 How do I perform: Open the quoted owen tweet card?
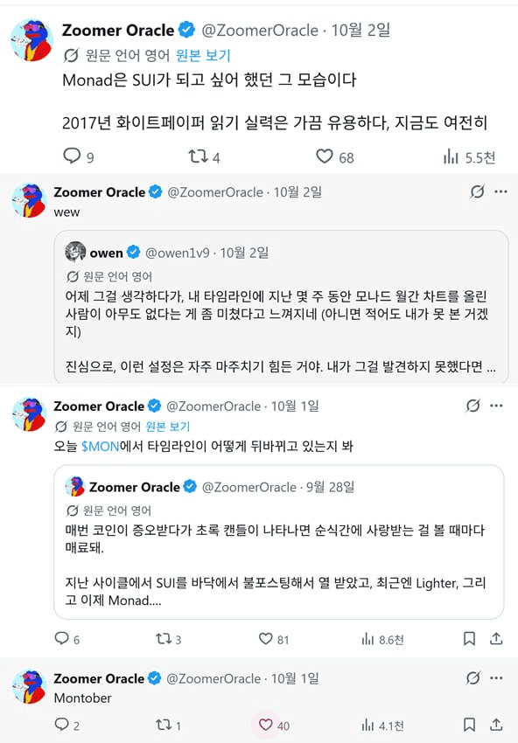click(x=281, y=307)
